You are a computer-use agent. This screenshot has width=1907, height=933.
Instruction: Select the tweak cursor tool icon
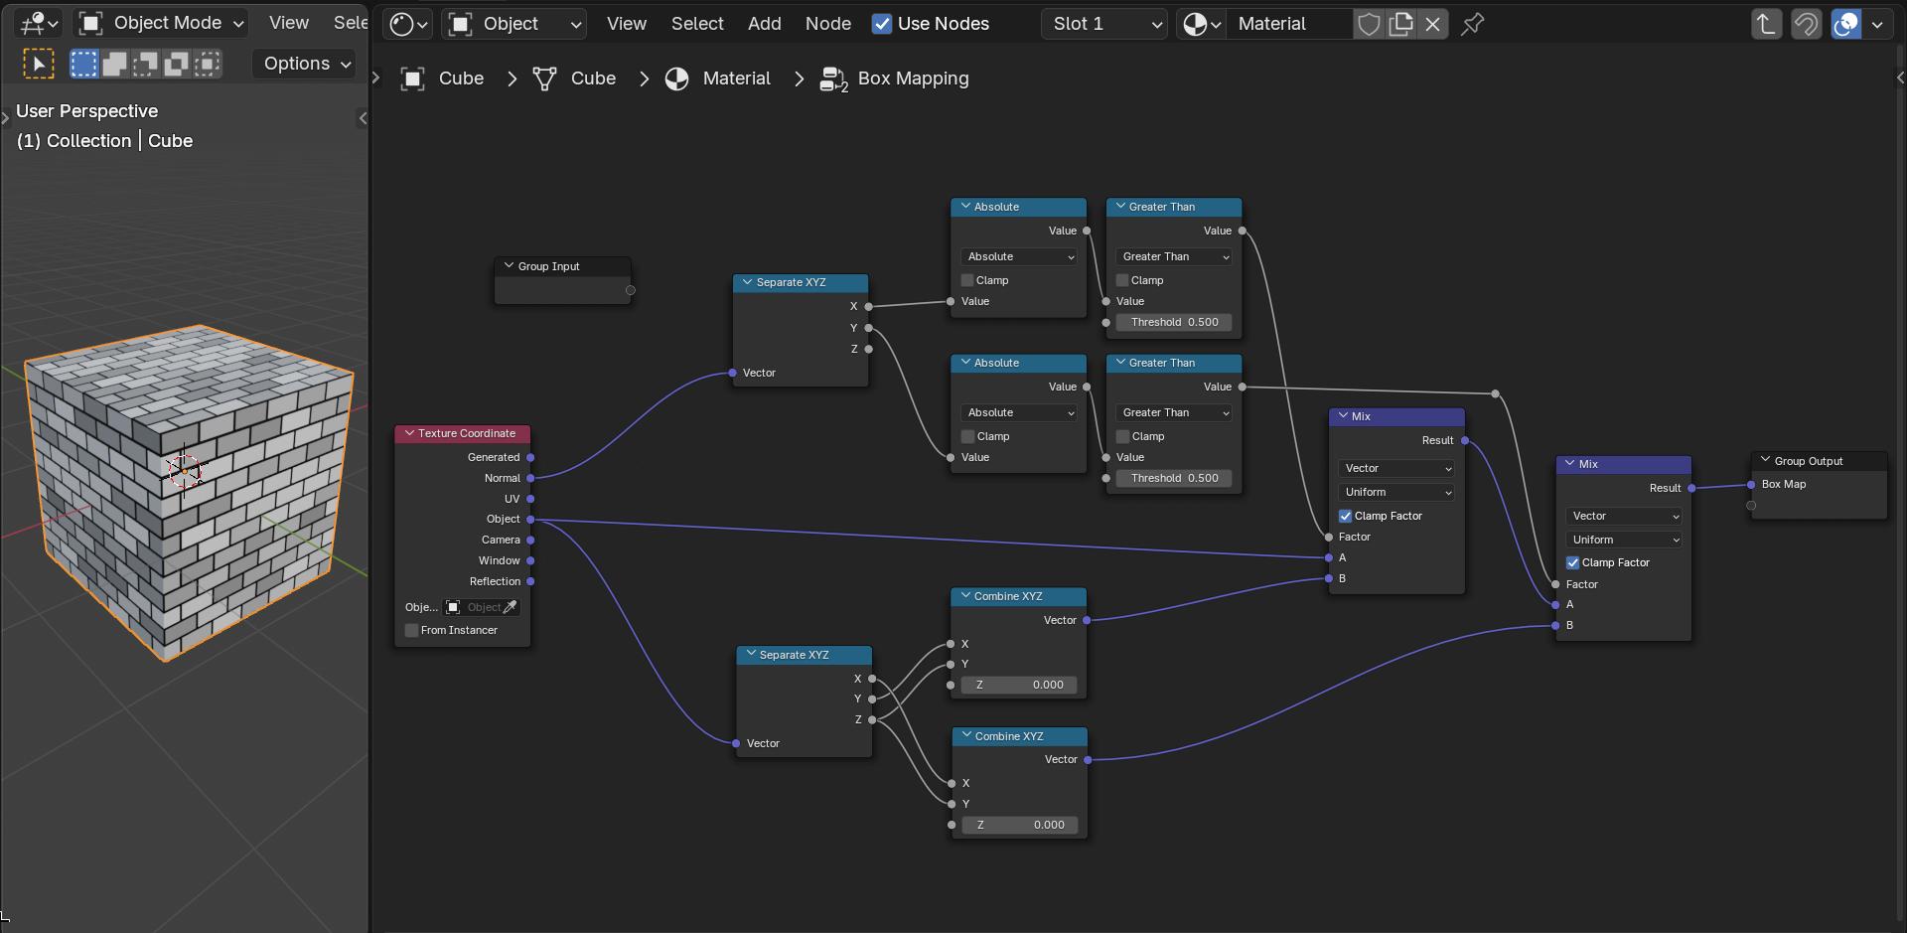39,65
